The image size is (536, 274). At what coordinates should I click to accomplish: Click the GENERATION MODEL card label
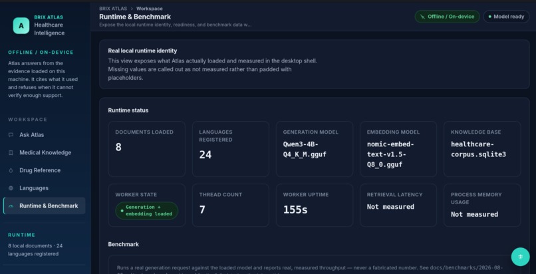tap(311, 132)
